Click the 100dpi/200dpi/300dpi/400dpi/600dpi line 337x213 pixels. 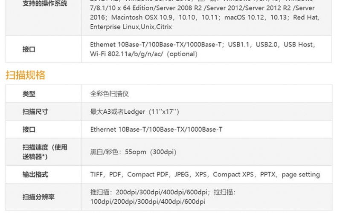point(148,201)
